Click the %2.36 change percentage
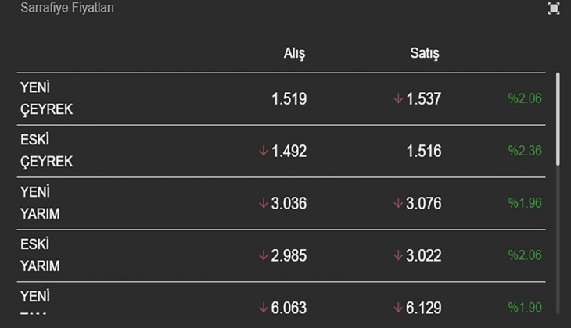 click(525, 152)
